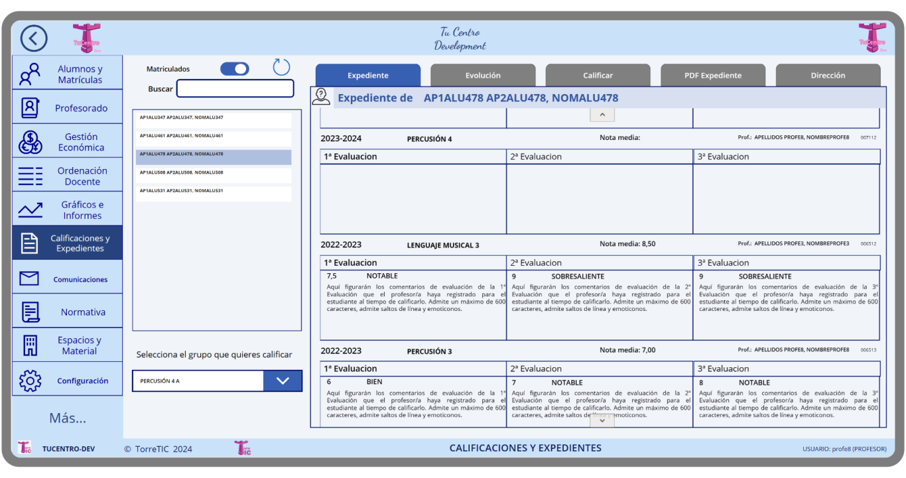Open Calificaciones y Expedientes document icon

30,243
